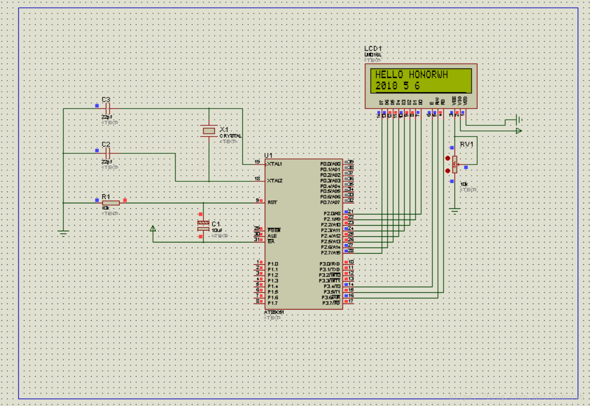Select electrolytic capacitor C1 symbol

203,226
